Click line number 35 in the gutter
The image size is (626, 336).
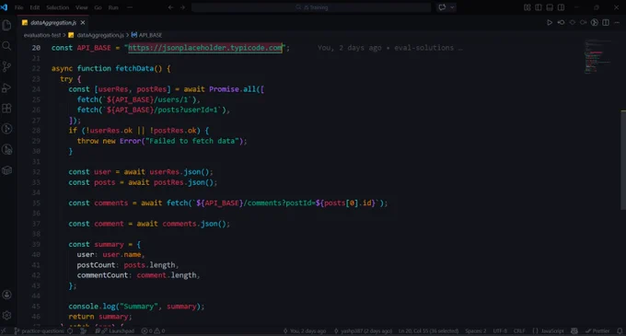pos(36,203)
